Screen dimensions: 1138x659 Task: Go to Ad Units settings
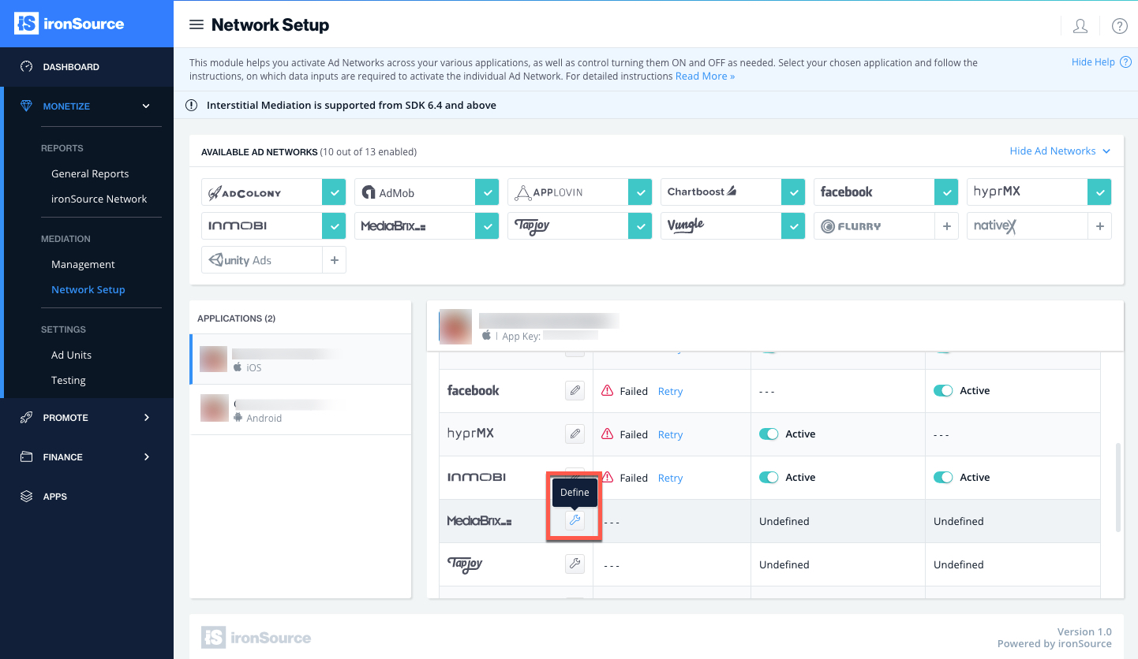(x=71, y=355)
